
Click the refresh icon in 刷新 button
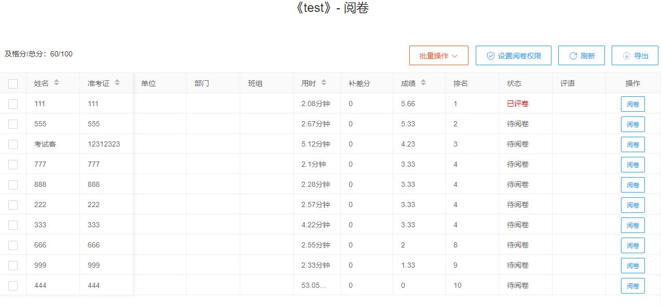573,56
